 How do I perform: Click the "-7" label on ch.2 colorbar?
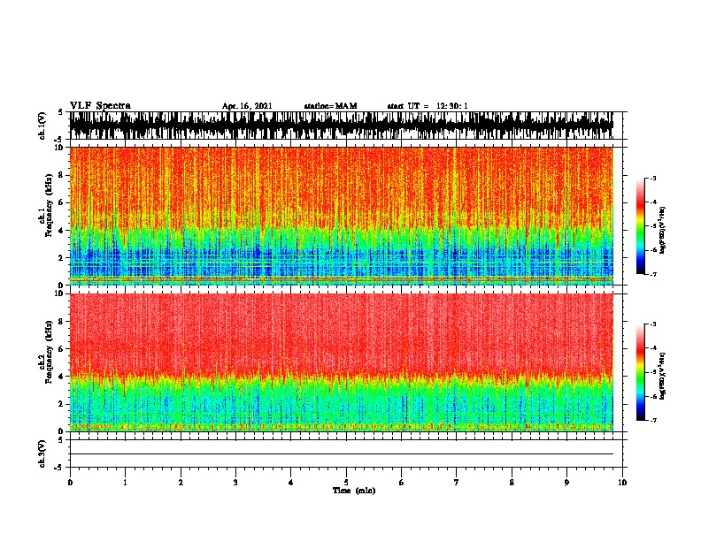[x=652, y=421]
